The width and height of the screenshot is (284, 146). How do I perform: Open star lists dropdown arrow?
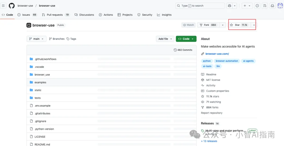point(254,25)
